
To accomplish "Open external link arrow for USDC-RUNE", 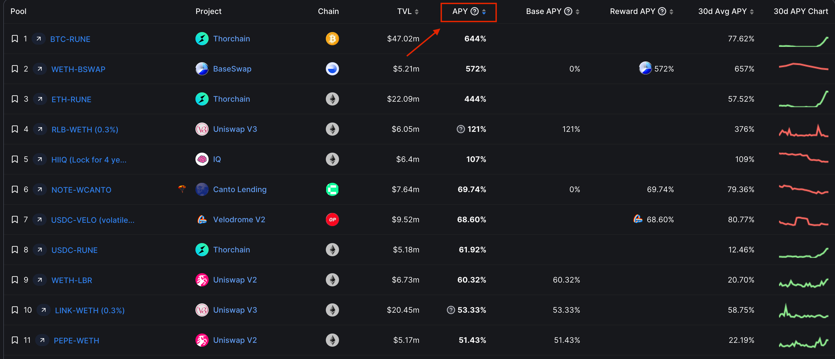I will [40, 250].
